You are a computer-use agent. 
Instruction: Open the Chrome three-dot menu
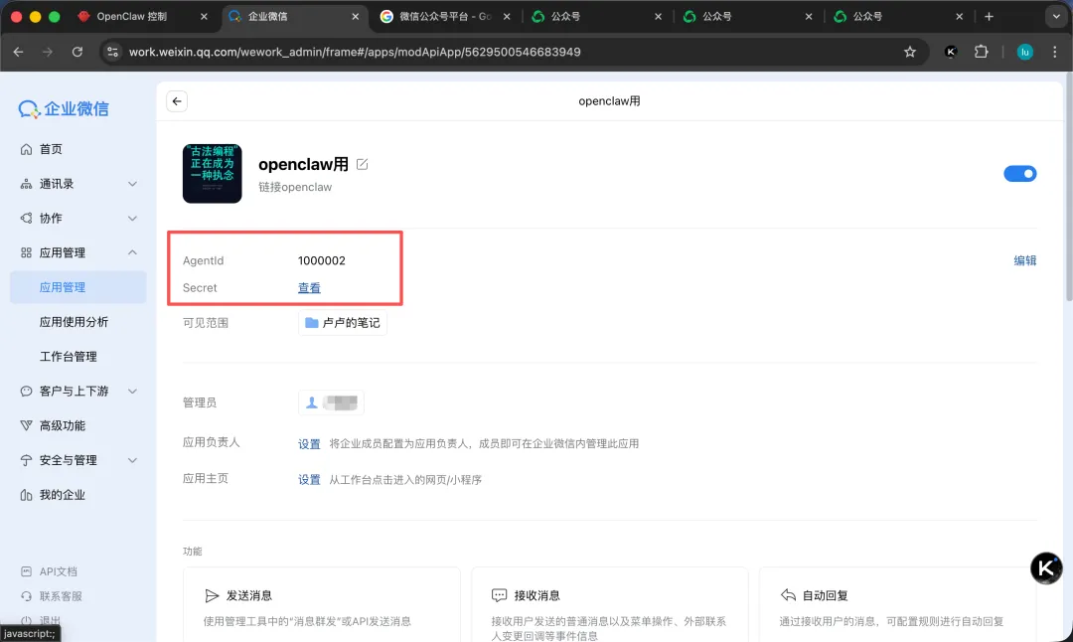click(1054, 52)
